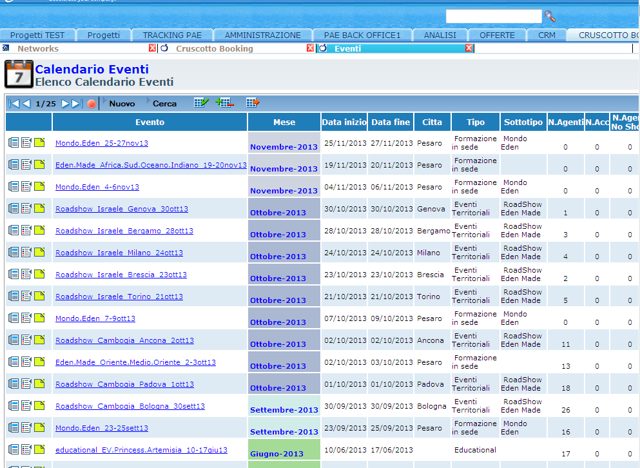The image size is (640, 468).
Task: Sort by the Evento column header
Action: 150,122
